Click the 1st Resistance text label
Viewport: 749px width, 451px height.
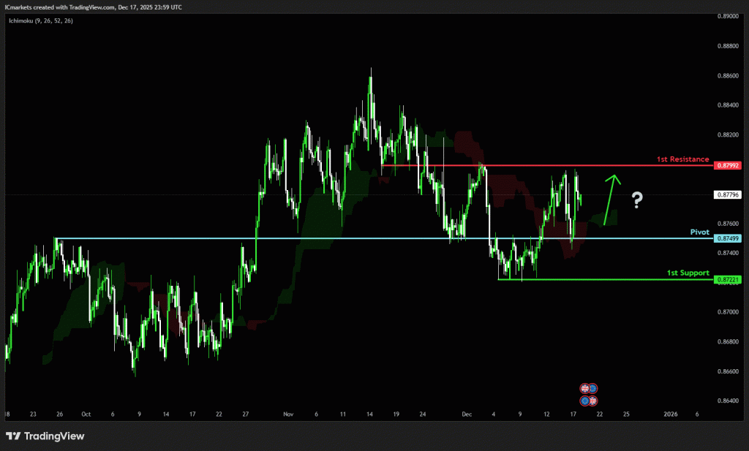point(682,159)
